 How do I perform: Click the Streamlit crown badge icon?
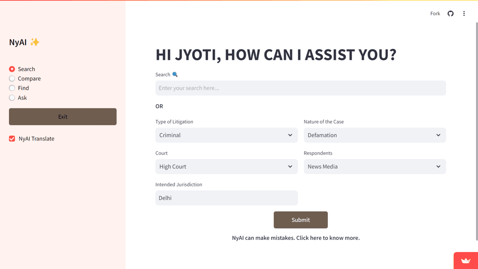coord(466,261)
